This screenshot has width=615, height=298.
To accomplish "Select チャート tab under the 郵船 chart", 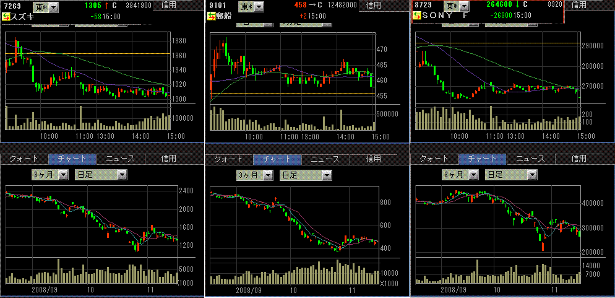I will click(277, 159).
